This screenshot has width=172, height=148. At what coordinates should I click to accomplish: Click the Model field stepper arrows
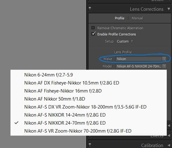(x=164, y=66)
